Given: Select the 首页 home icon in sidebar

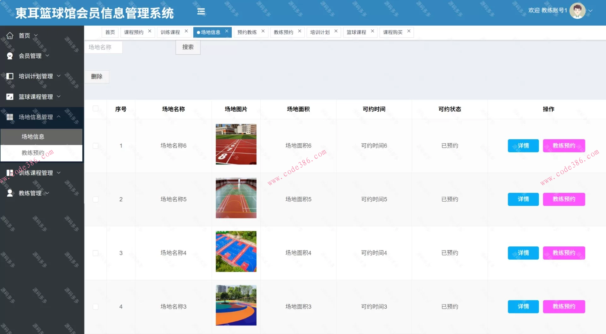Looking at the screenshot, I should pos(10,35).
